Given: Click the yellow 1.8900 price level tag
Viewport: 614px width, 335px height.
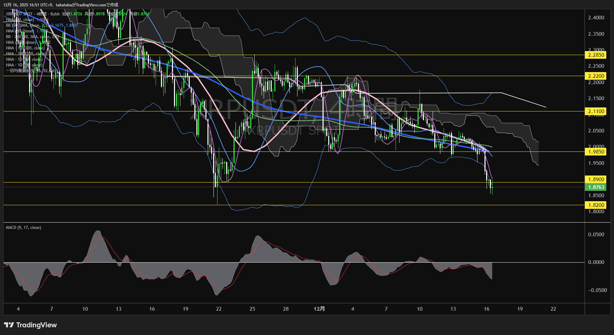Looking at the screenshot, I should click(x=596, y=180).
